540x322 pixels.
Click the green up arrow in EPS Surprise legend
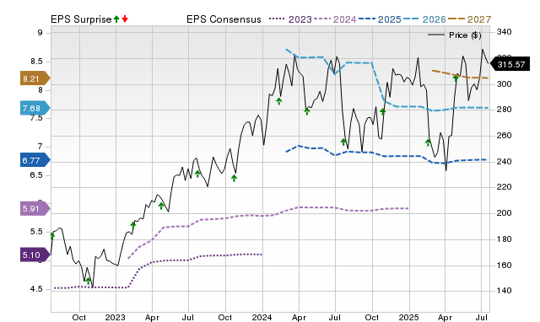[116, 19]
